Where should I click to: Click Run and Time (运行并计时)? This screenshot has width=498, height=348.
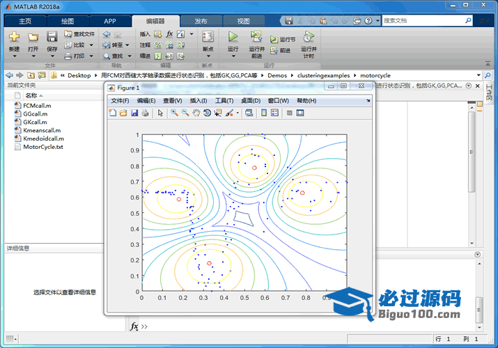pyautogui.click(x=309, y=45)
